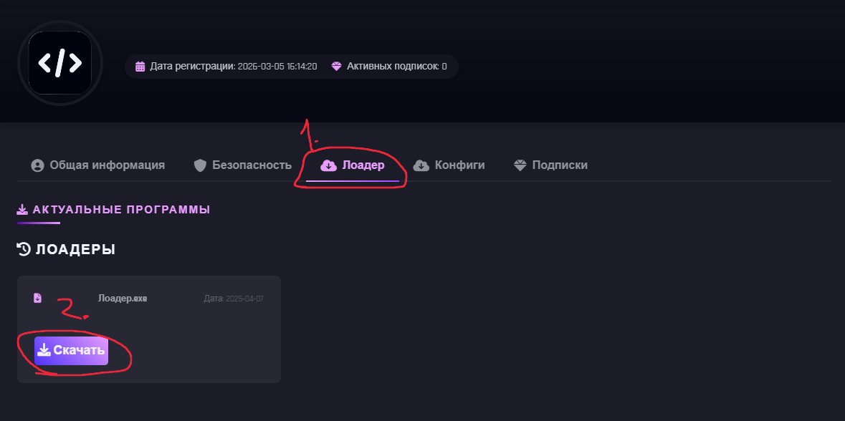The width and height of the screenshot is (845, 421).
Task: Click the registration date value text
Action: (277, 67)
